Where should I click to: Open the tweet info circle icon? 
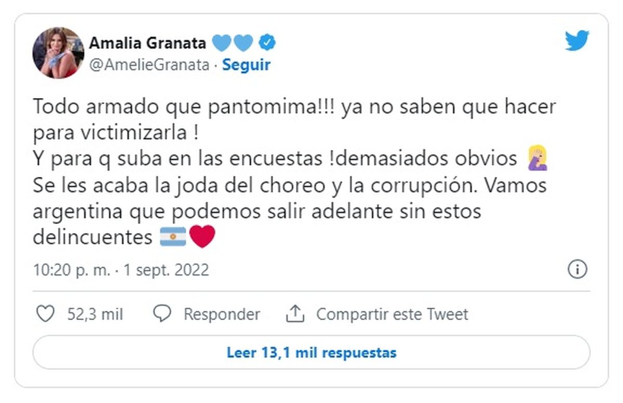point(577,269)
